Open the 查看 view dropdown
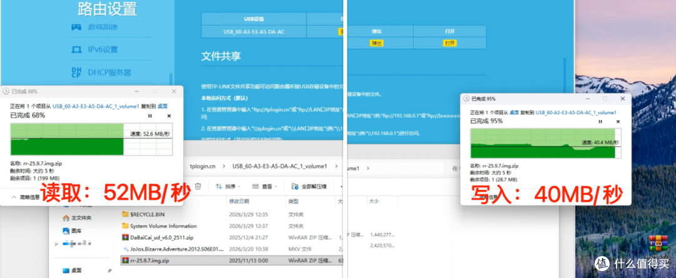This screenshot has height=278, width=676. point(265,186)
